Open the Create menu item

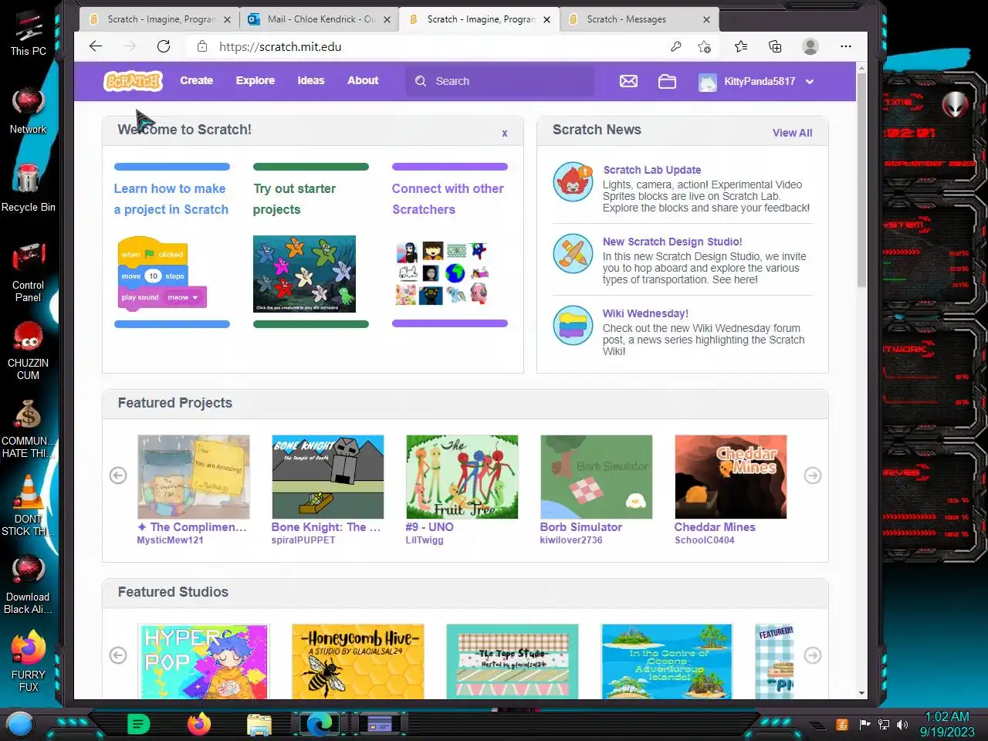point(196,80)
